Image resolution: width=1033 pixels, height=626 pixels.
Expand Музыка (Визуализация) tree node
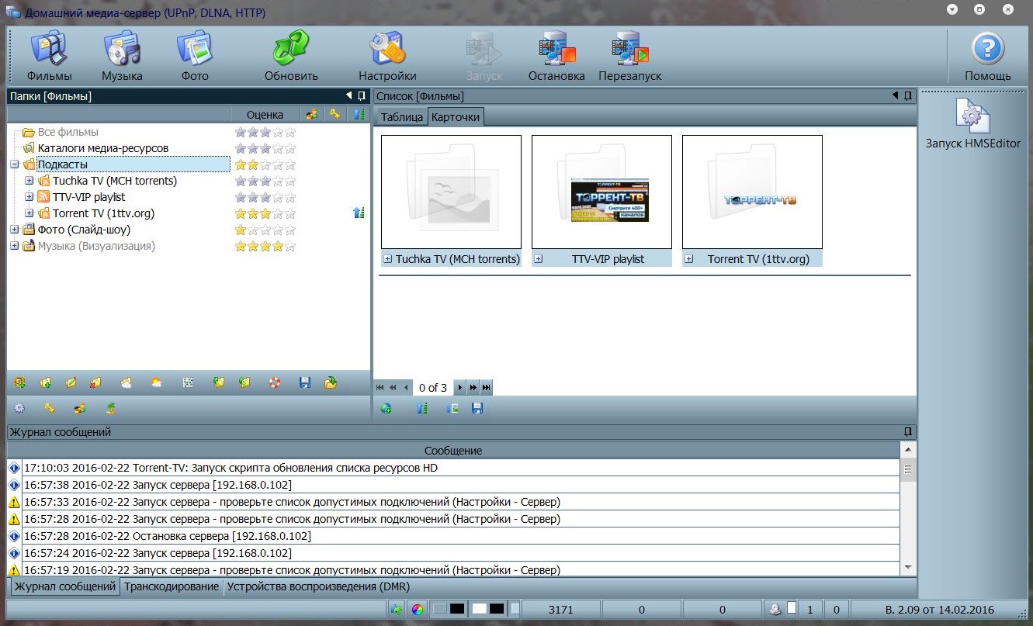tap(14, 246)
